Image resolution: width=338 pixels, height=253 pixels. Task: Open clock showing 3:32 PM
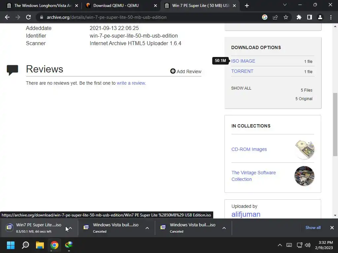click(324, 245)
